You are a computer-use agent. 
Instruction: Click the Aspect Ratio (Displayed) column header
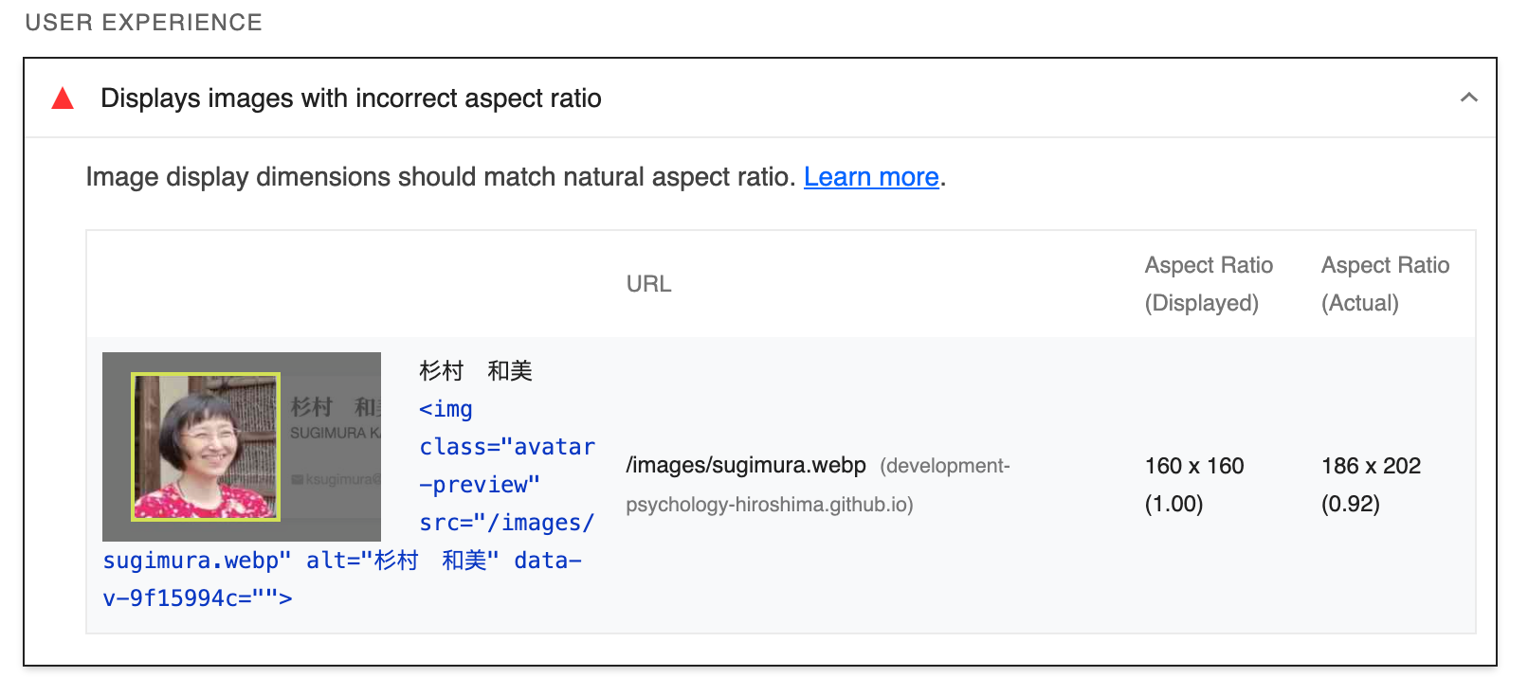[1209, 283]
